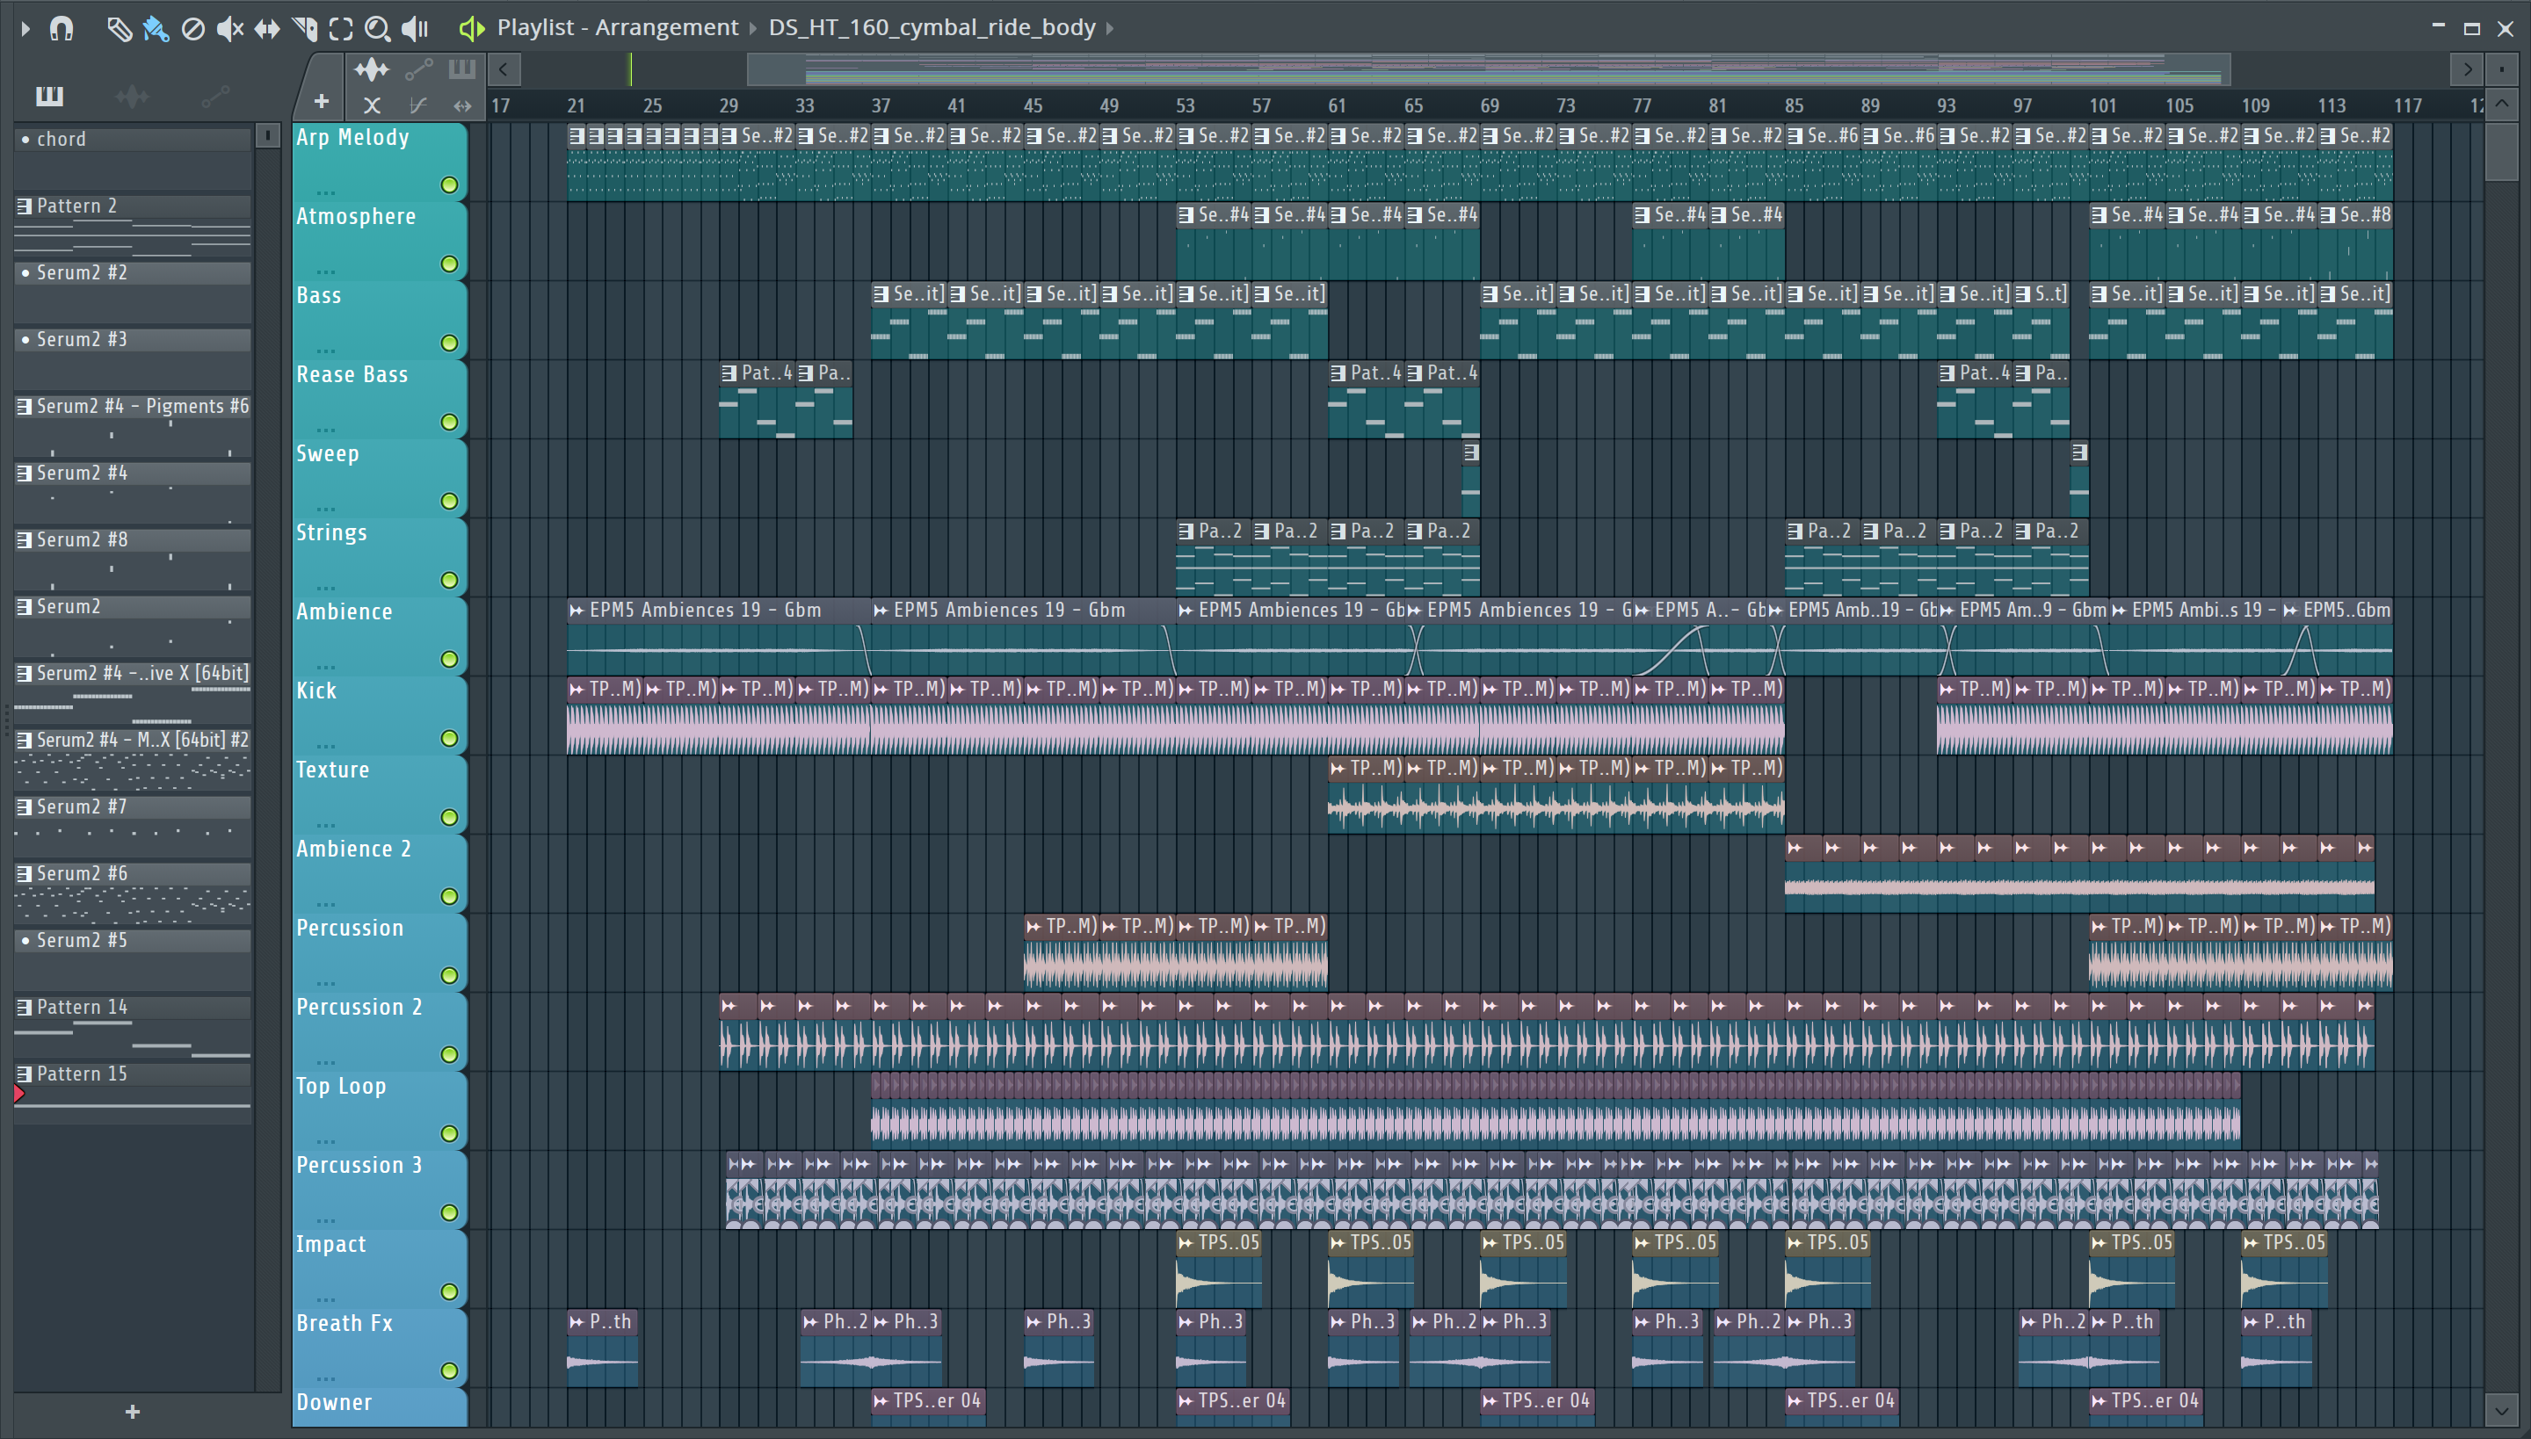Mute the Breath Fx track
This screenshot has height=1439, width=2531.
pyautogui.click(x=450, y=1370)
